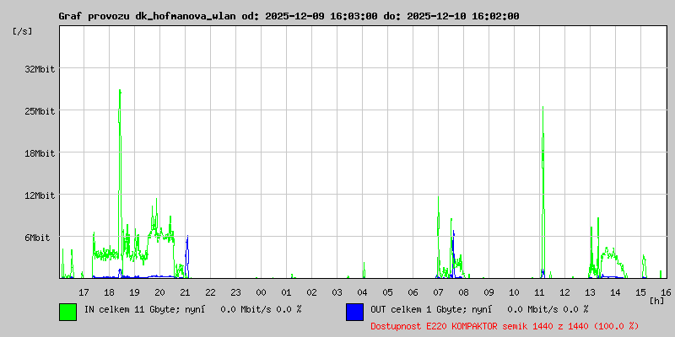The height and width of the screenshot is (337, 675).
Task: Click the hour label '11' on x-axis
Action: pos(540,292)
